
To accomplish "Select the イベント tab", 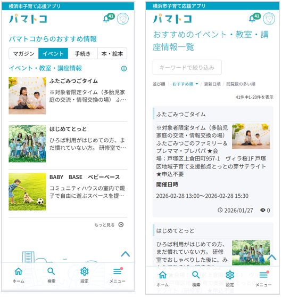I will coord(53,54).
